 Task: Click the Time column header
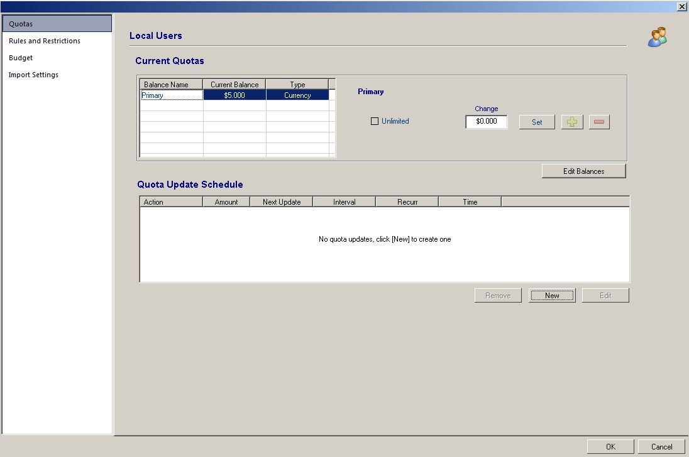point(470,202)
